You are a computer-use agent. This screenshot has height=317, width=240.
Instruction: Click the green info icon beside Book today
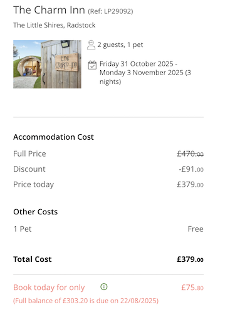pyautogui.click(x=104, y=287)
